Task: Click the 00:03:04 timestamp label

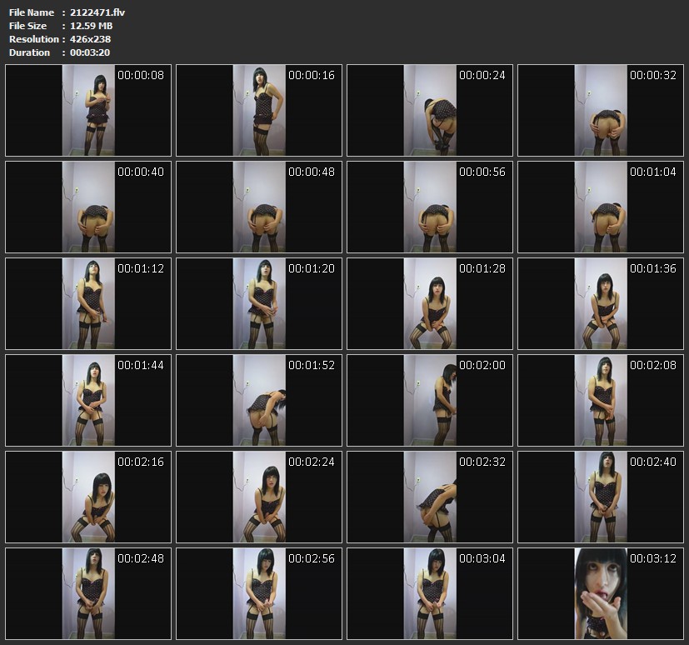Action: click(x=482, y=558)
